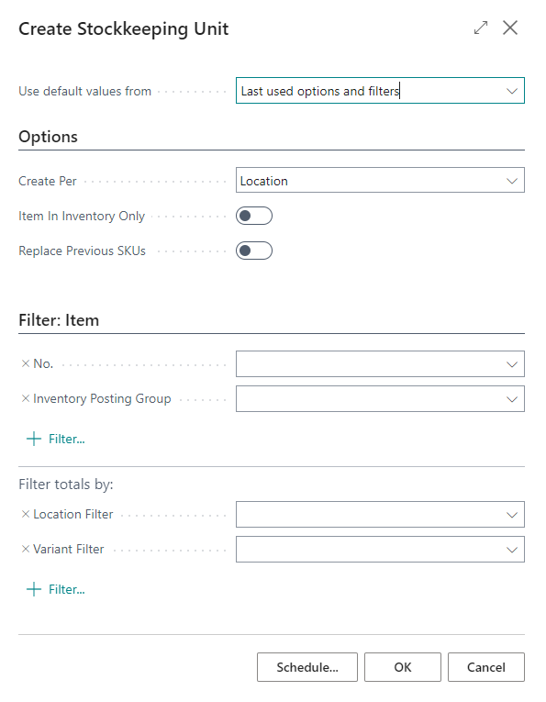Click plus icon under Filter totals by
This screenshot has width=546, height=702.
(x=34, y=589)
